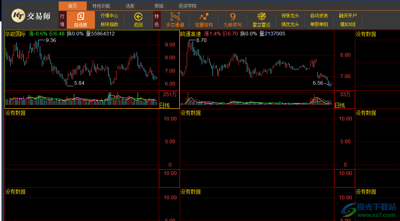Switch to the 首页 tab

[73, 6]
